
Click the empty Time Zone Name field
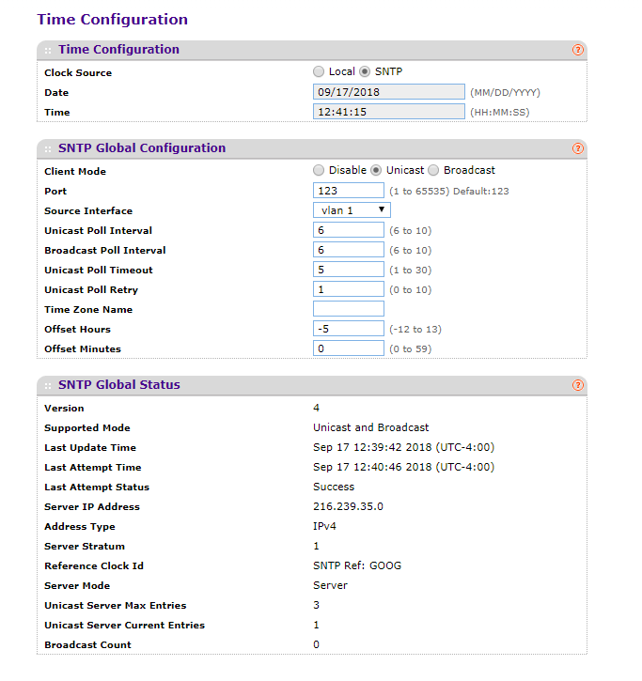(348, 309)
